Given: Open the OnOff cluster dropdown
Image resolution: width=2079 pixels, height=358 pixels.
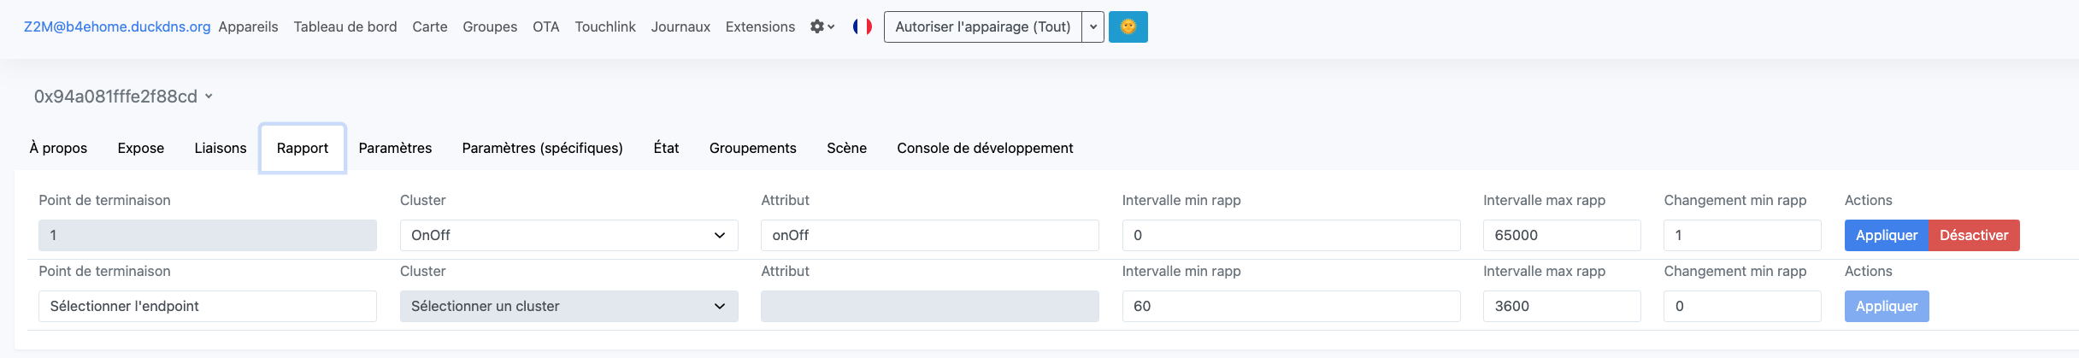Looking at the screenshot, I should point(568,235).
